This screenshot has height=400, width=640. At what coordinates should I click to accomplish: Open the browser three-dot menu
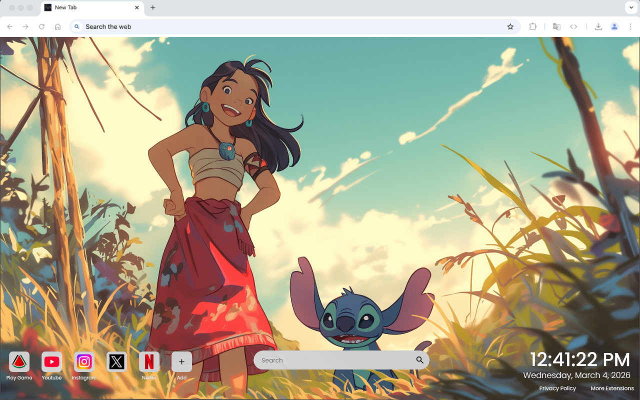click(x=630, y=26)
